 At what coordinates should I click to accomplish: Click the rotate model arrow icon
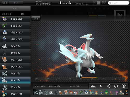(116, 86)
